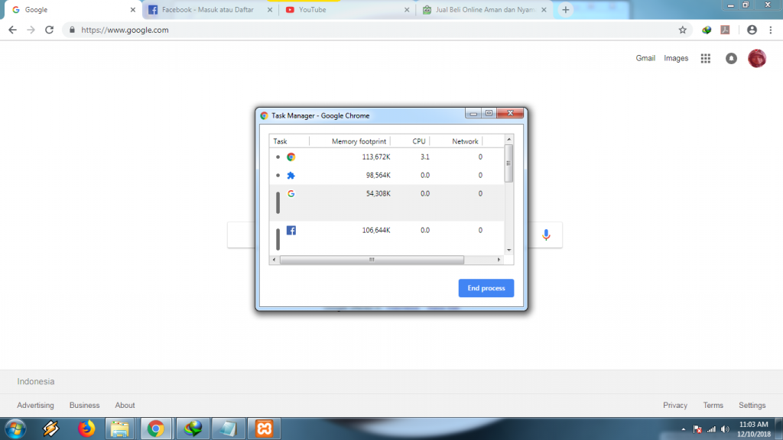Bookmark this page with the star icon

pos(683,30)
